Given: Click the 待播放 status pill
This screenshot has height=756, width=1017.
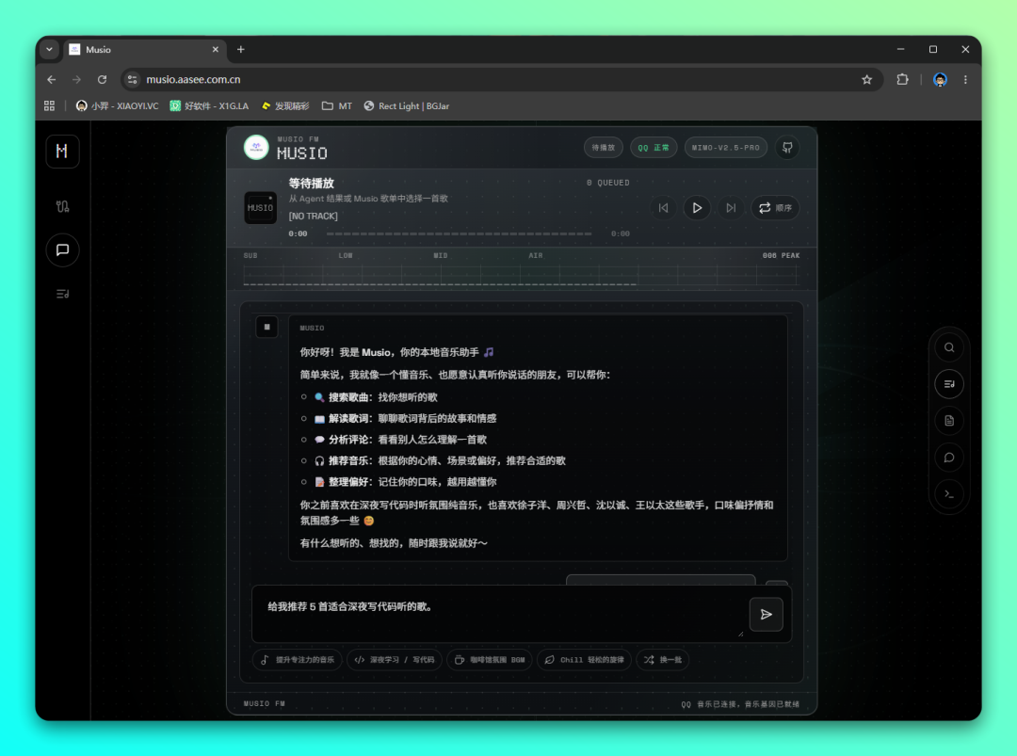Looking at the screenshot, I should pyautogui.click(x=603, y=148).
